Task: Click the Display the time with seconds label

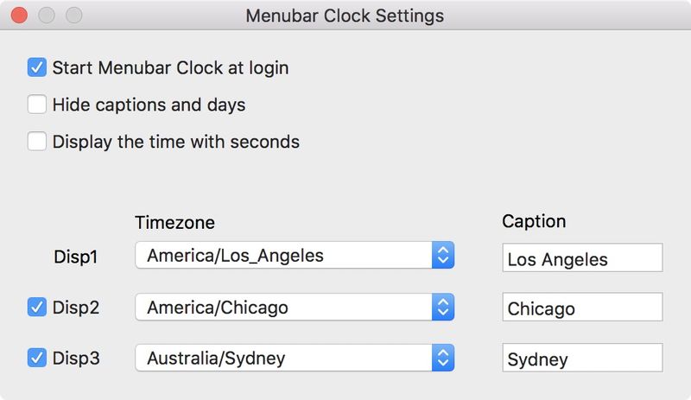Action: tap(176, 142)
